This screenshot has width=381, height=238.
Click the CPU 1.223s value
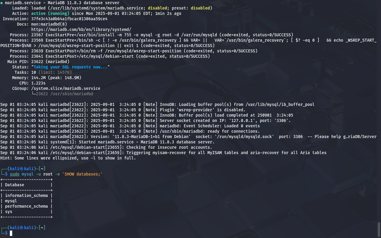coord(38,83)
